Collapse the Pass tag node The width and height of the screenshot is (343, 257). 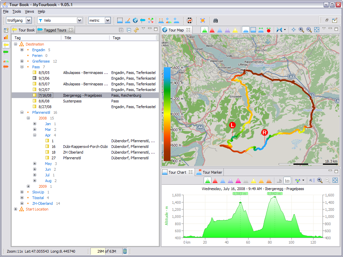pos(22,67)
